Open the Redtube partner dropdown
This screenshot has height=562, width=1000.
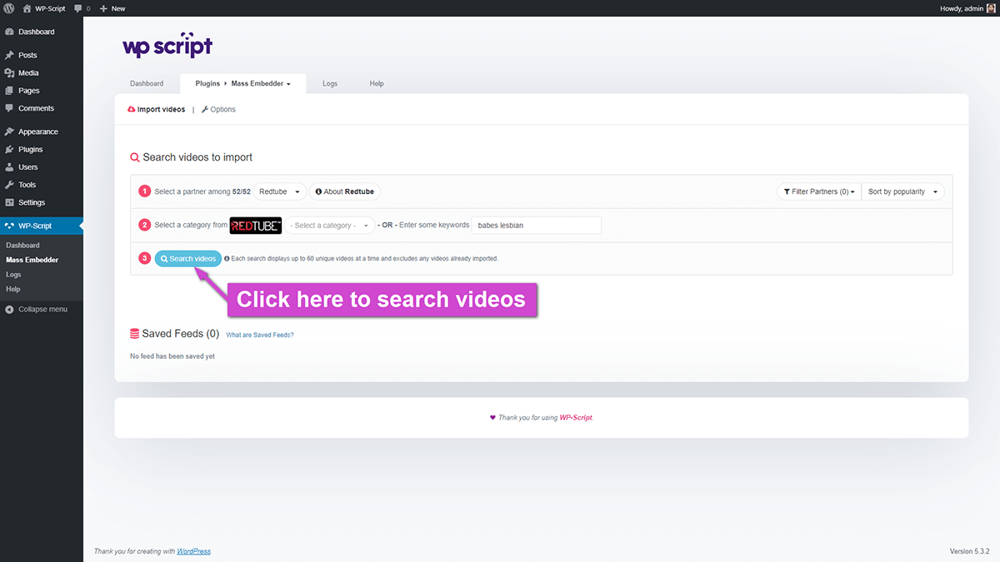coord(280,191)
